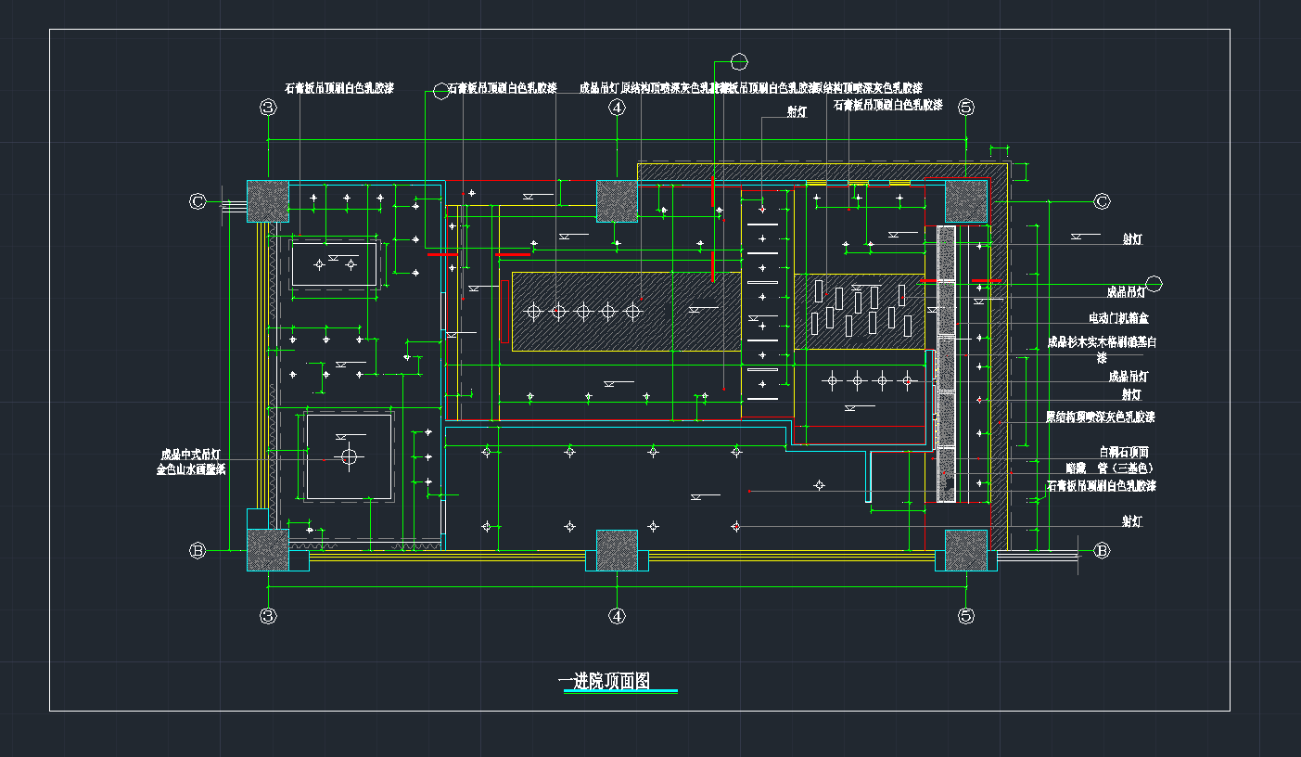Select the left axis bubble B
1301x757 pixels.
pyautogui.click(x=197, y=550)
